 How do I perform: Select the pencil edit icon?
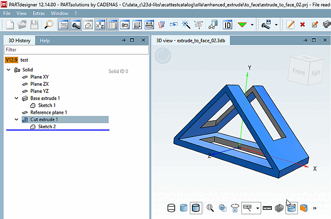click(290, 25)
